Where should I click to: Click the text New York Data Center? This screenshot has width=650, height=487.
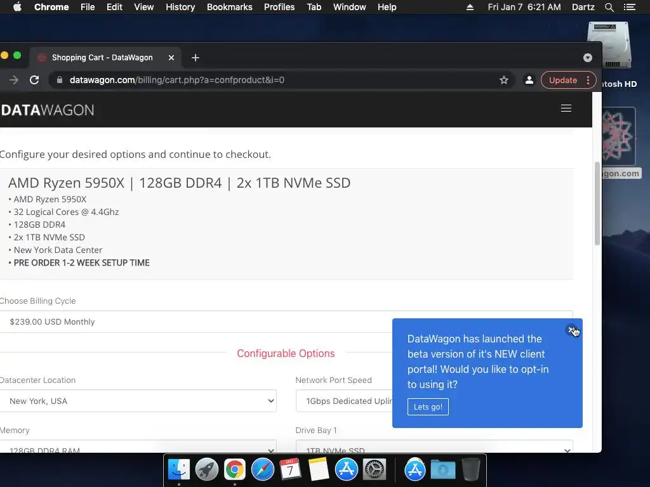58,250
